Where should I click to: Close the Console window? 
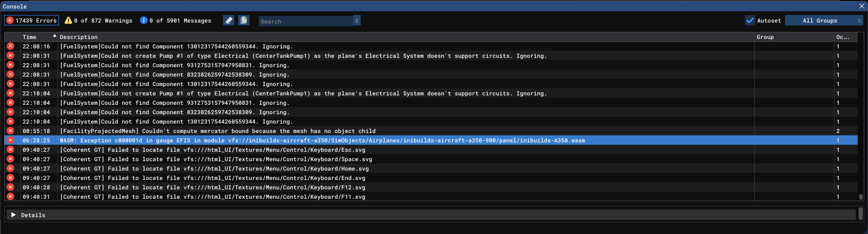[x=862, y=6]
